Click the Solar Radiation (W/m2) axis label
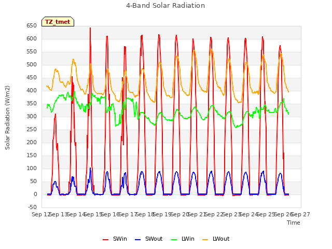This screenshot has height=249, width=332. [7, 118]
